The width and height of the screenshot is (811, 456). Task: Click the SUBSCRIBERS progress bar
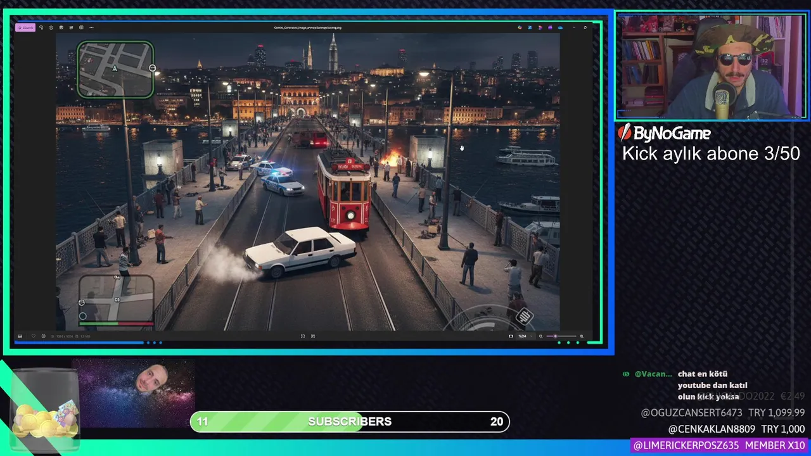coord(350,422)
